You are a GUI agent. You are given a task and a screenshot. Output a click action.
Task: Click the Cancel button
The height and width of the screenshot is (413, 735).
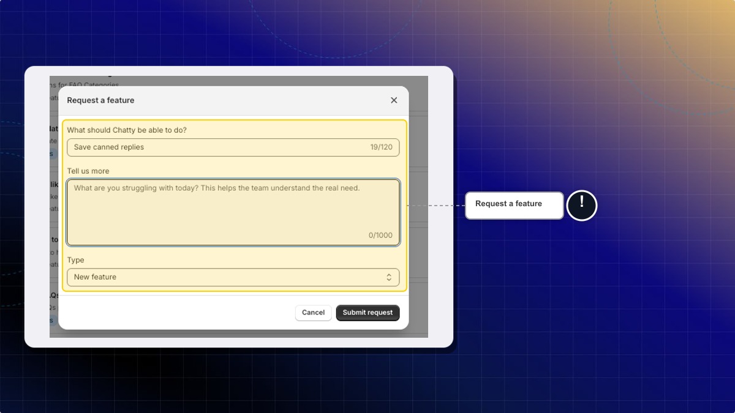coord(313,313)
